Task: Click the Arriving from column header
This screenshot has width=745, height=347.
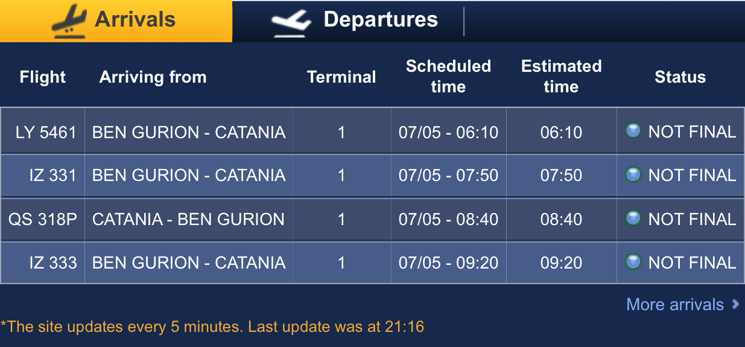Action: [153, 77]
